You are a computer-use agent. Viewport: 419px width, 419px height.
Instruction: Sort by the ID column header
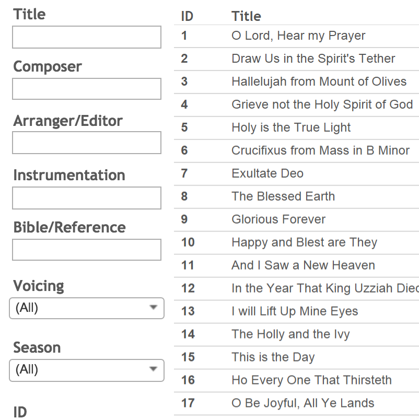coord(187,16)
